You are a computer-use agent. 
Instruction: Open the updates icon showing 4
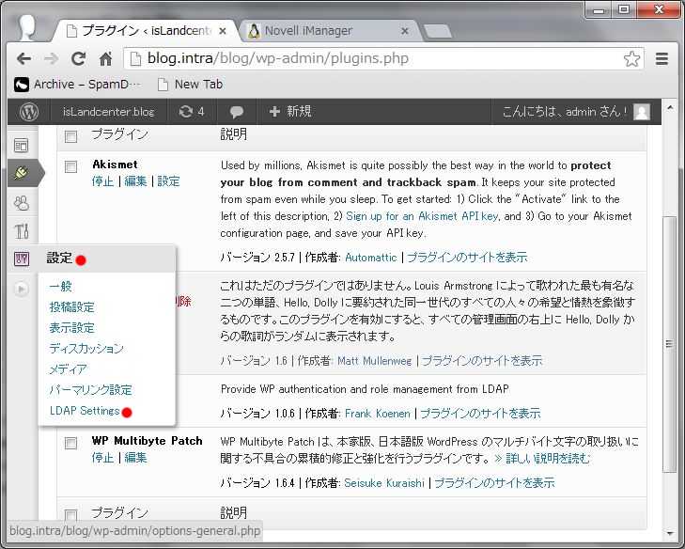tap(192, 112)
